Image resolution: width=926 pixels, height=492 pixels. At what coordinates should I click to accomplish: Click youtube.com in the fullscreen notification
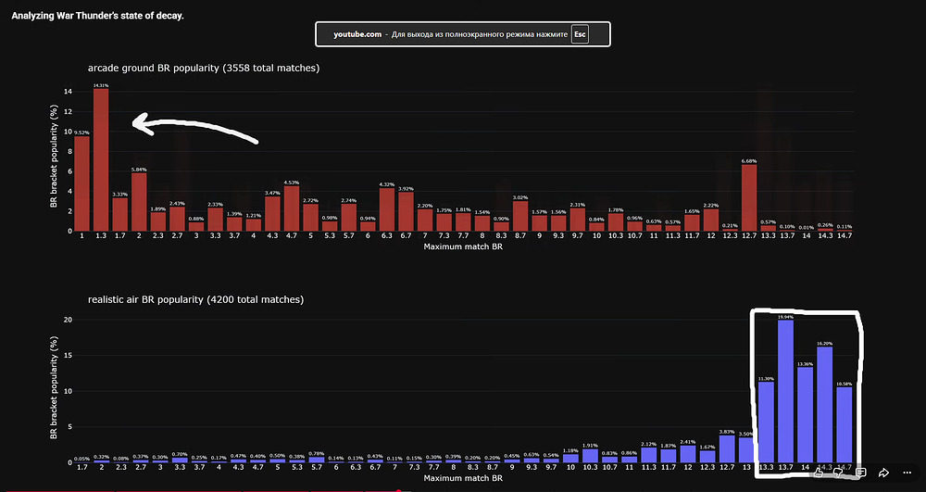click(x=357, y=34)
